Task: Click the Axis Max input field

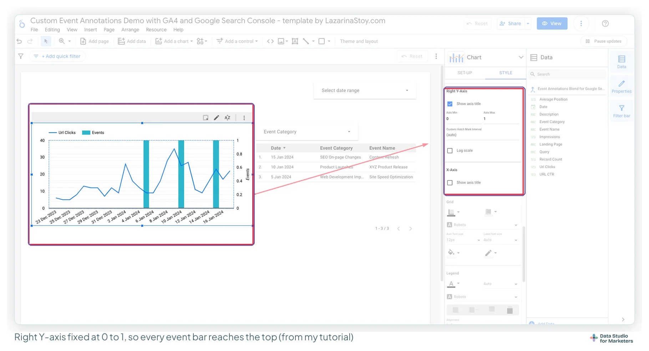Action: pos(501,119)
